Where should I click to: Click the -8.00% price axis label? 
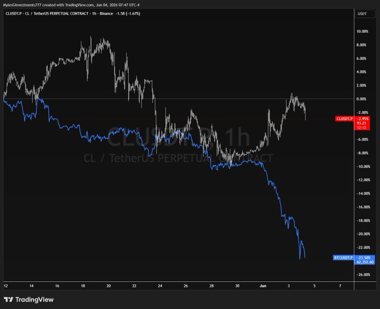(x=362, y=153)
